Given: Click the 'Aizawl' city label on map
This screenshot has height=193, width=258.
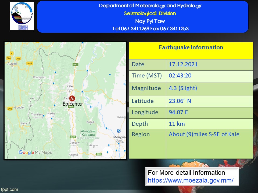Looking at the screenshot, I should point(12,64).
